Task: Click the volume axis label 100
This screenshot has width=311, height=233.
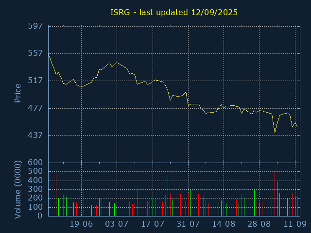Action: [35, 207]
